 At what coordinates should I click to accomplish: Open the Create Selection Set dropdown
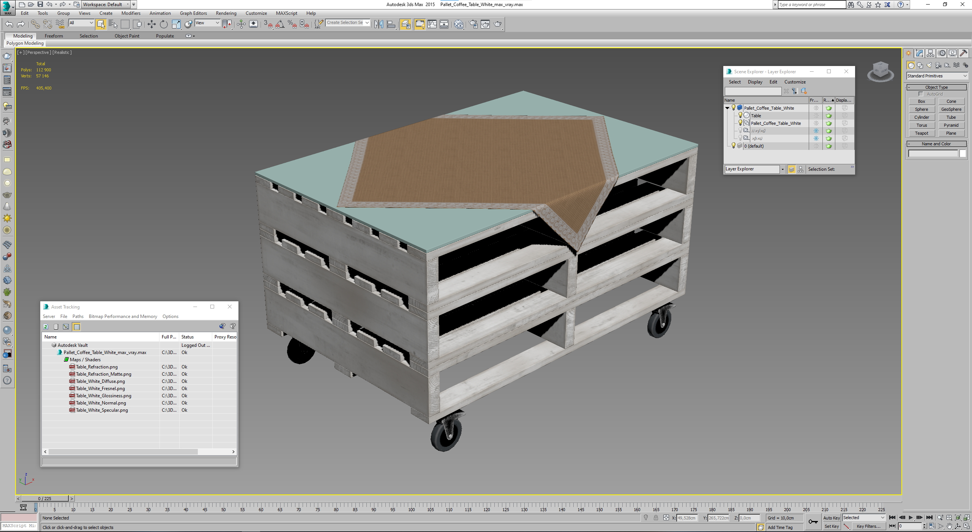[348, 23]
